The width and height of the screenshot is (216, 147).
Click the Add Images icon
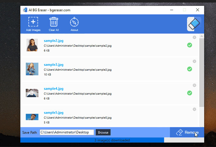pyautogui.click(x=33, y=22)
